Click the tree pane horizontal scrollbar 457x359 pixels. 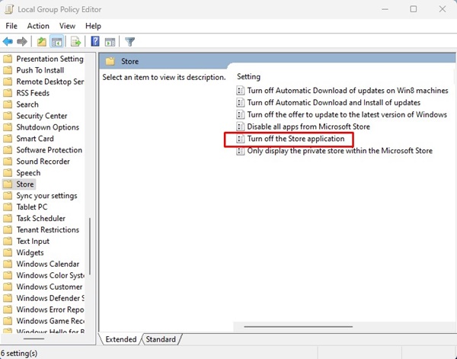(34, 339)
